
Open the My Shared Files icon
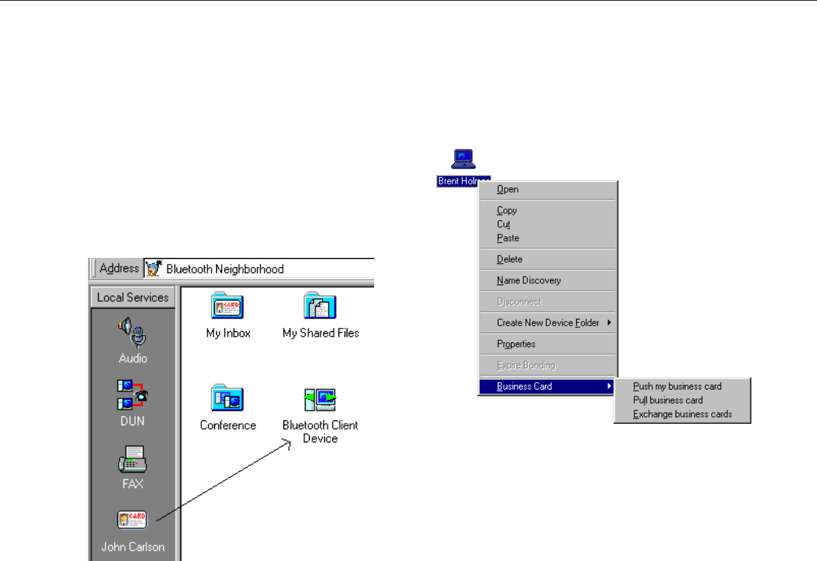coord(320,305)
